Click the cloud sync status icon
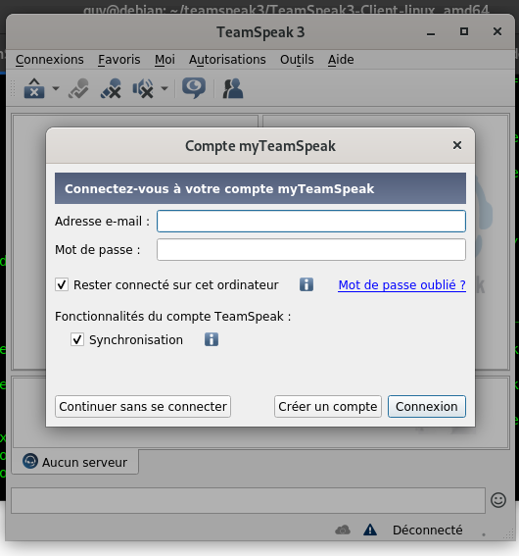This screenshot has width=519, height=556. 343,531
